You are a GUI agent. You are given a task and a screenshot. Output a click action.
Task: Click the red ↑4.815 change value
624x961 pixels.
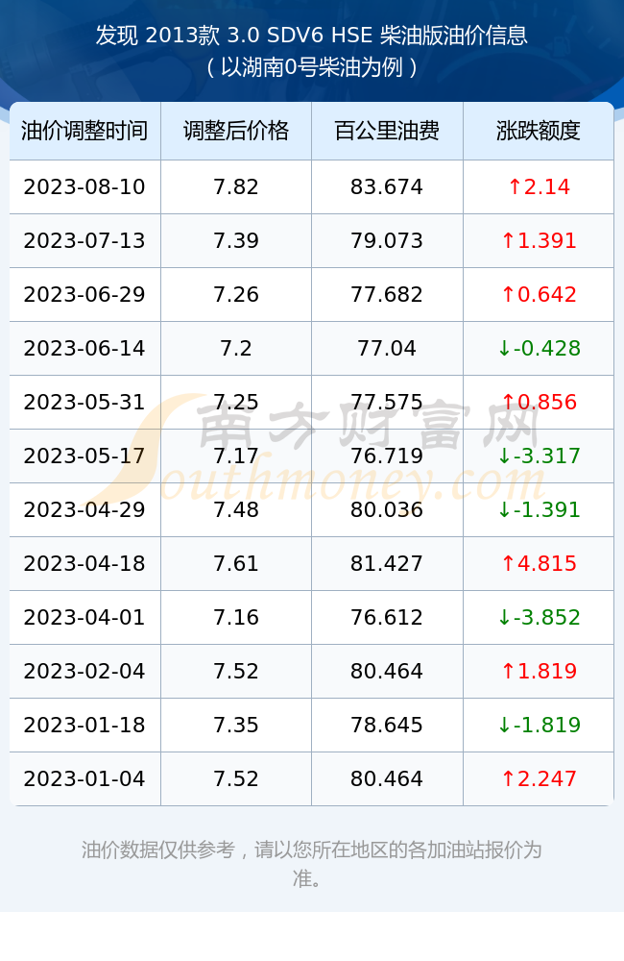(539, 563)
